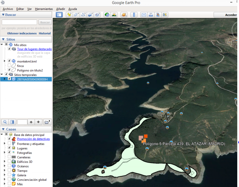The height and width of the screenshot is (187, 239).
Task: Check the finca polygon checkbox
Action: pos(9,66)
